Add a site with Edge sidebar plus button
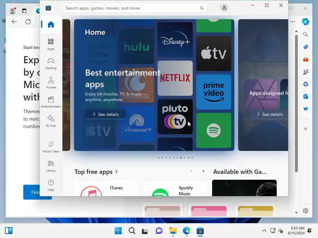Image resolution: width=318 pixels, height=238 pixels. click(x=306, y=129)
